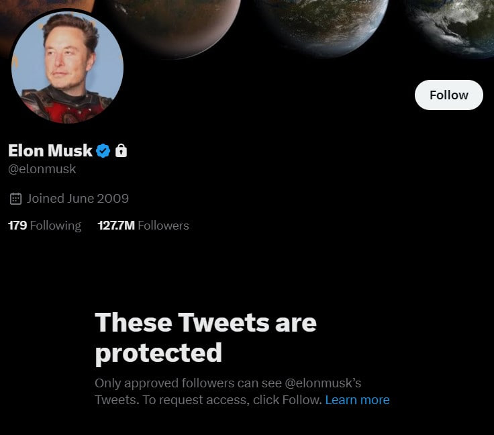Image resolution: width=494 pixels, height=435 pixels.
Task: Click the padlock protected-account icon
Action: click(x=121, y=150)
